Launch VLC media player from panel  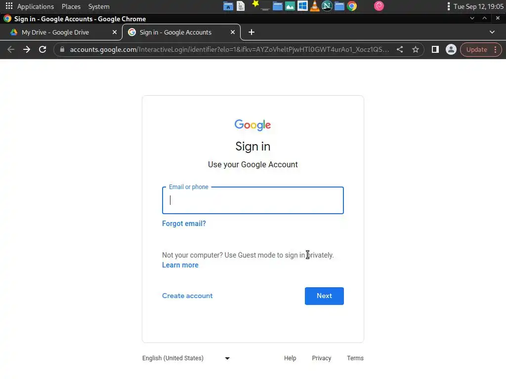coord(315,6)
